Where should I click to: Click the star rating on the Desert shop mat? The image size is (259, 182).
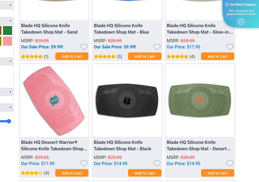pos(177,173)
